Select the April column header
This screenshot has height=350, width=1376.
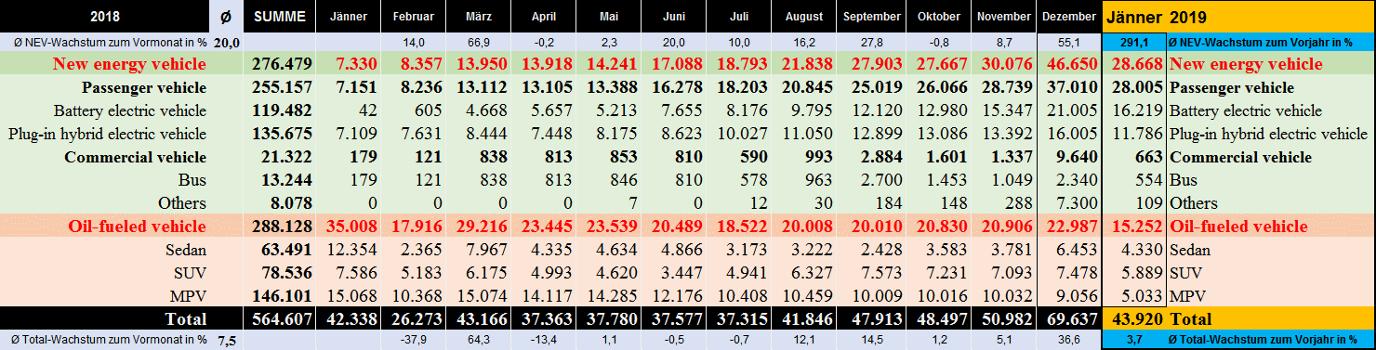pos(544,17)
